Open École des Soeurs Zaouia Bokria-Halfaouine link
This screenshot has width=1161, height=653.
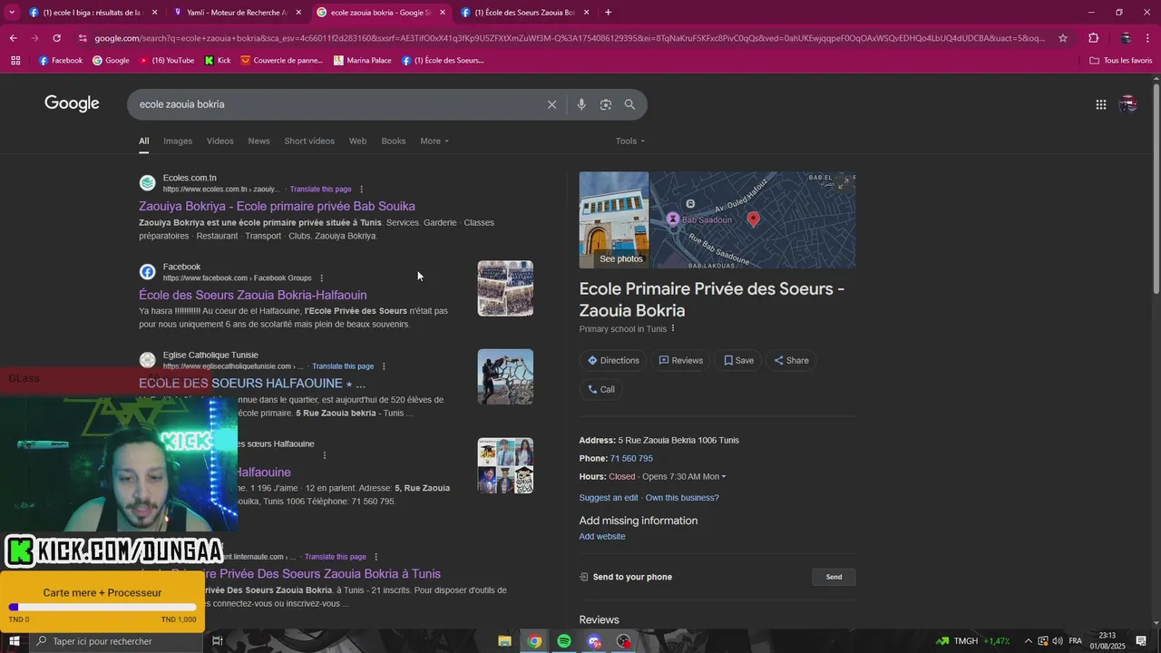(x=253, y=296)
